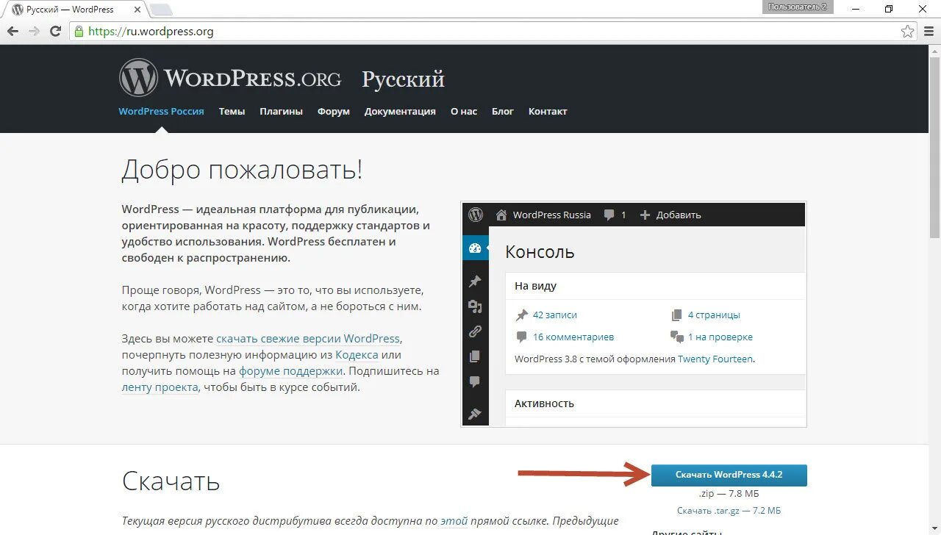The width and height of the screenshot is (941, 535).
Task: Click the Pages icon in the sidebar
Action: coord(475,356)
